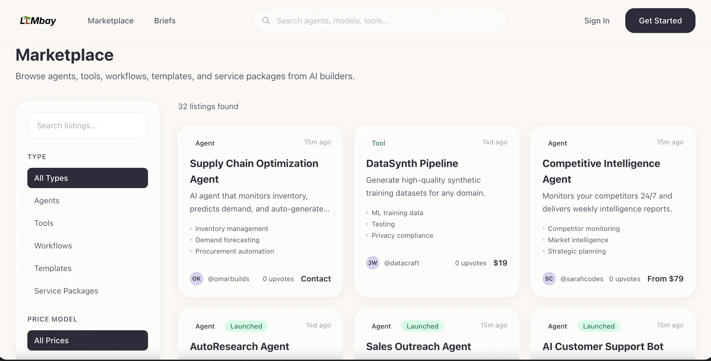Image resolution: width=711 pixels, height=361 pixels.
Task: Click the Search listings input field
Action: [x=87, y=126]
